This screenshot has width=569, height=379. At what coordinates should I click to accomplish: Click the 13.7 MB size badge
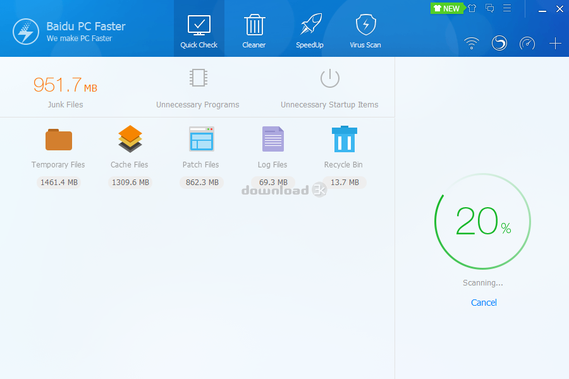[345, 183]
